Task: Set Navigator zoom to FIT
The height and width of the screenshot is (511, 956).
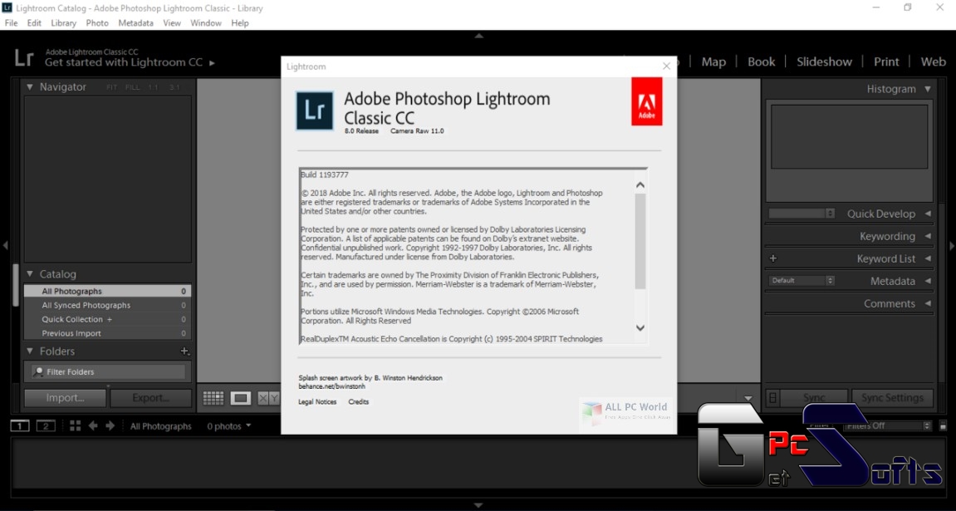Action: coord(111,87)
